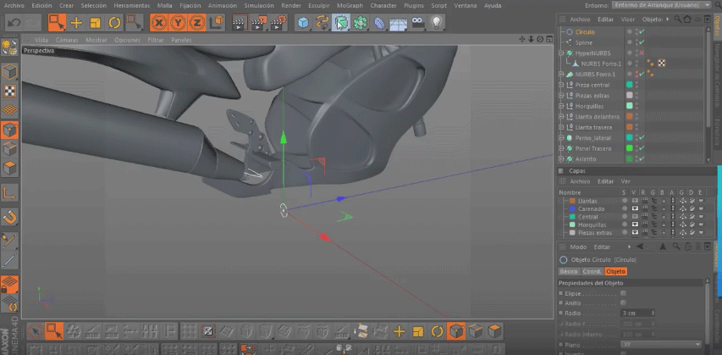Add a camera object from toolbar
The image size is (722, 355).
pos(419,23)
